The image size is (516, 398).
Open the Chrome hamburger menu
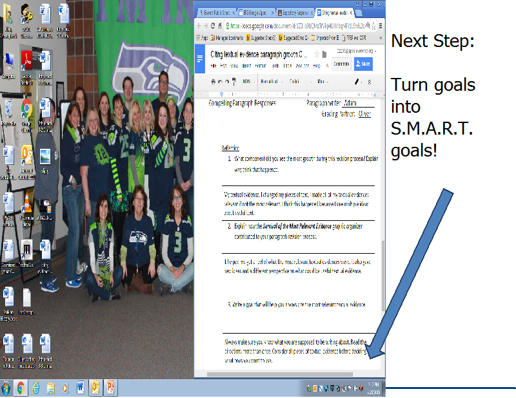[x=381, y=26]
